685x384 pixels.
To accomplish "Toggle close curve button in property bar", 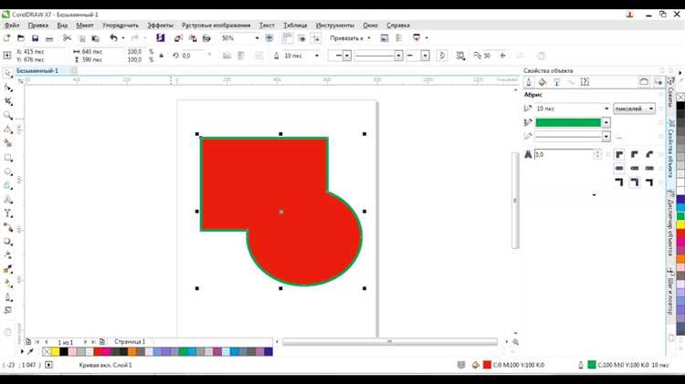I will click(442, 56).
